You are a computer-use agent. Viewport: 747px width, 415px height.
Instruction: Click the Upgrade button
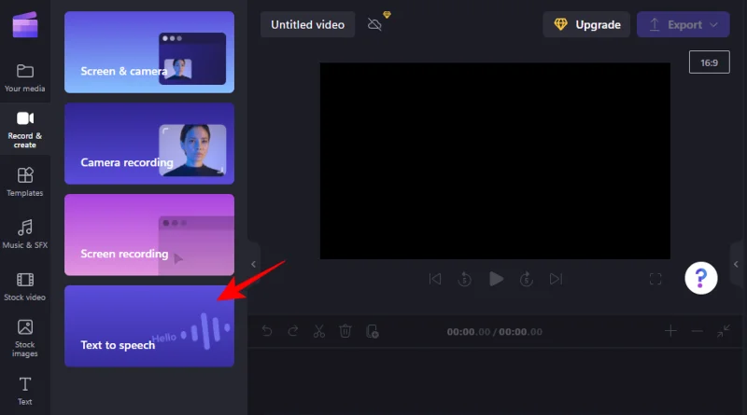click(x=586, y=25)
